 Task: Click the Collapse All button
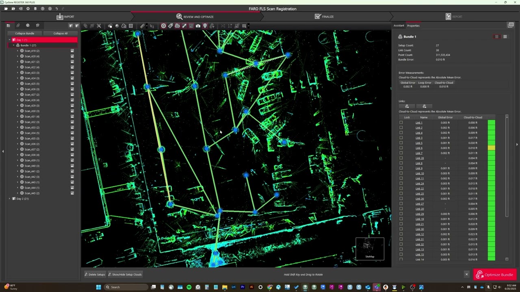click(x=61, y=33)
